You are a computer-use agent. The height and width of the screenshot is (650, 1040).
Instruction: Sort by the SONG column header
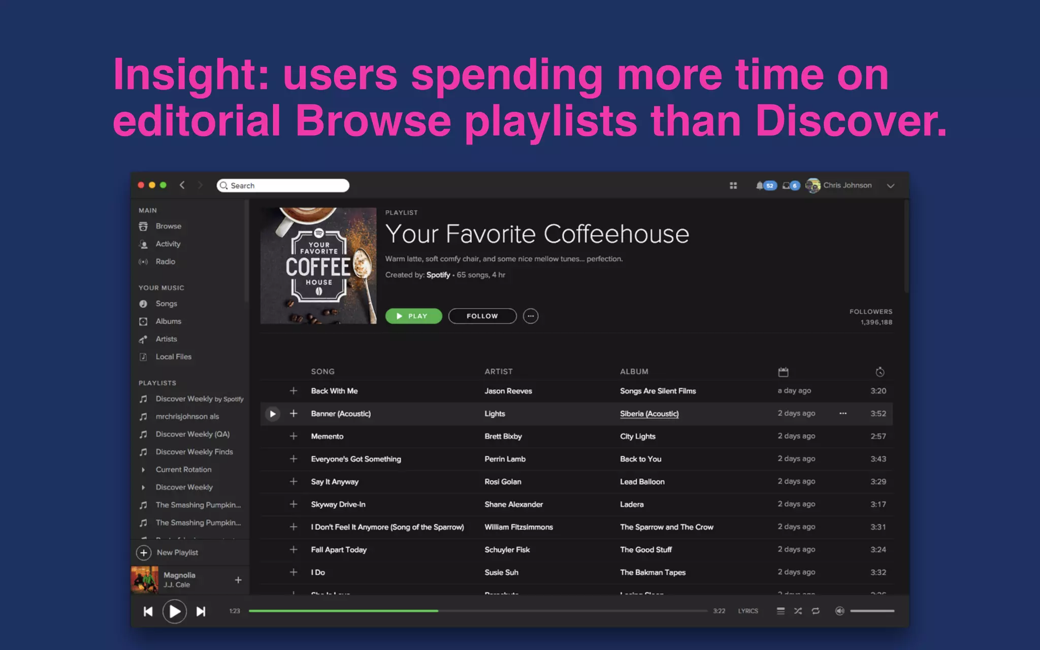tap(323, 372)
